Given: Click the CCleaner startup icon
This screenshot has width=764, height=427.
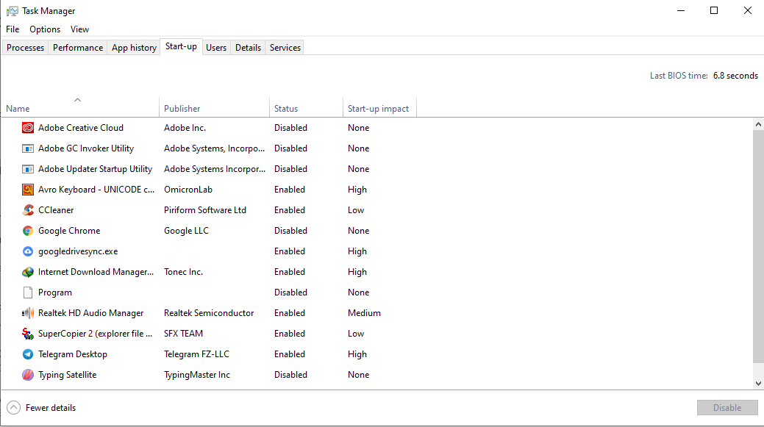Looking at the screenshot, I should 28,210.
